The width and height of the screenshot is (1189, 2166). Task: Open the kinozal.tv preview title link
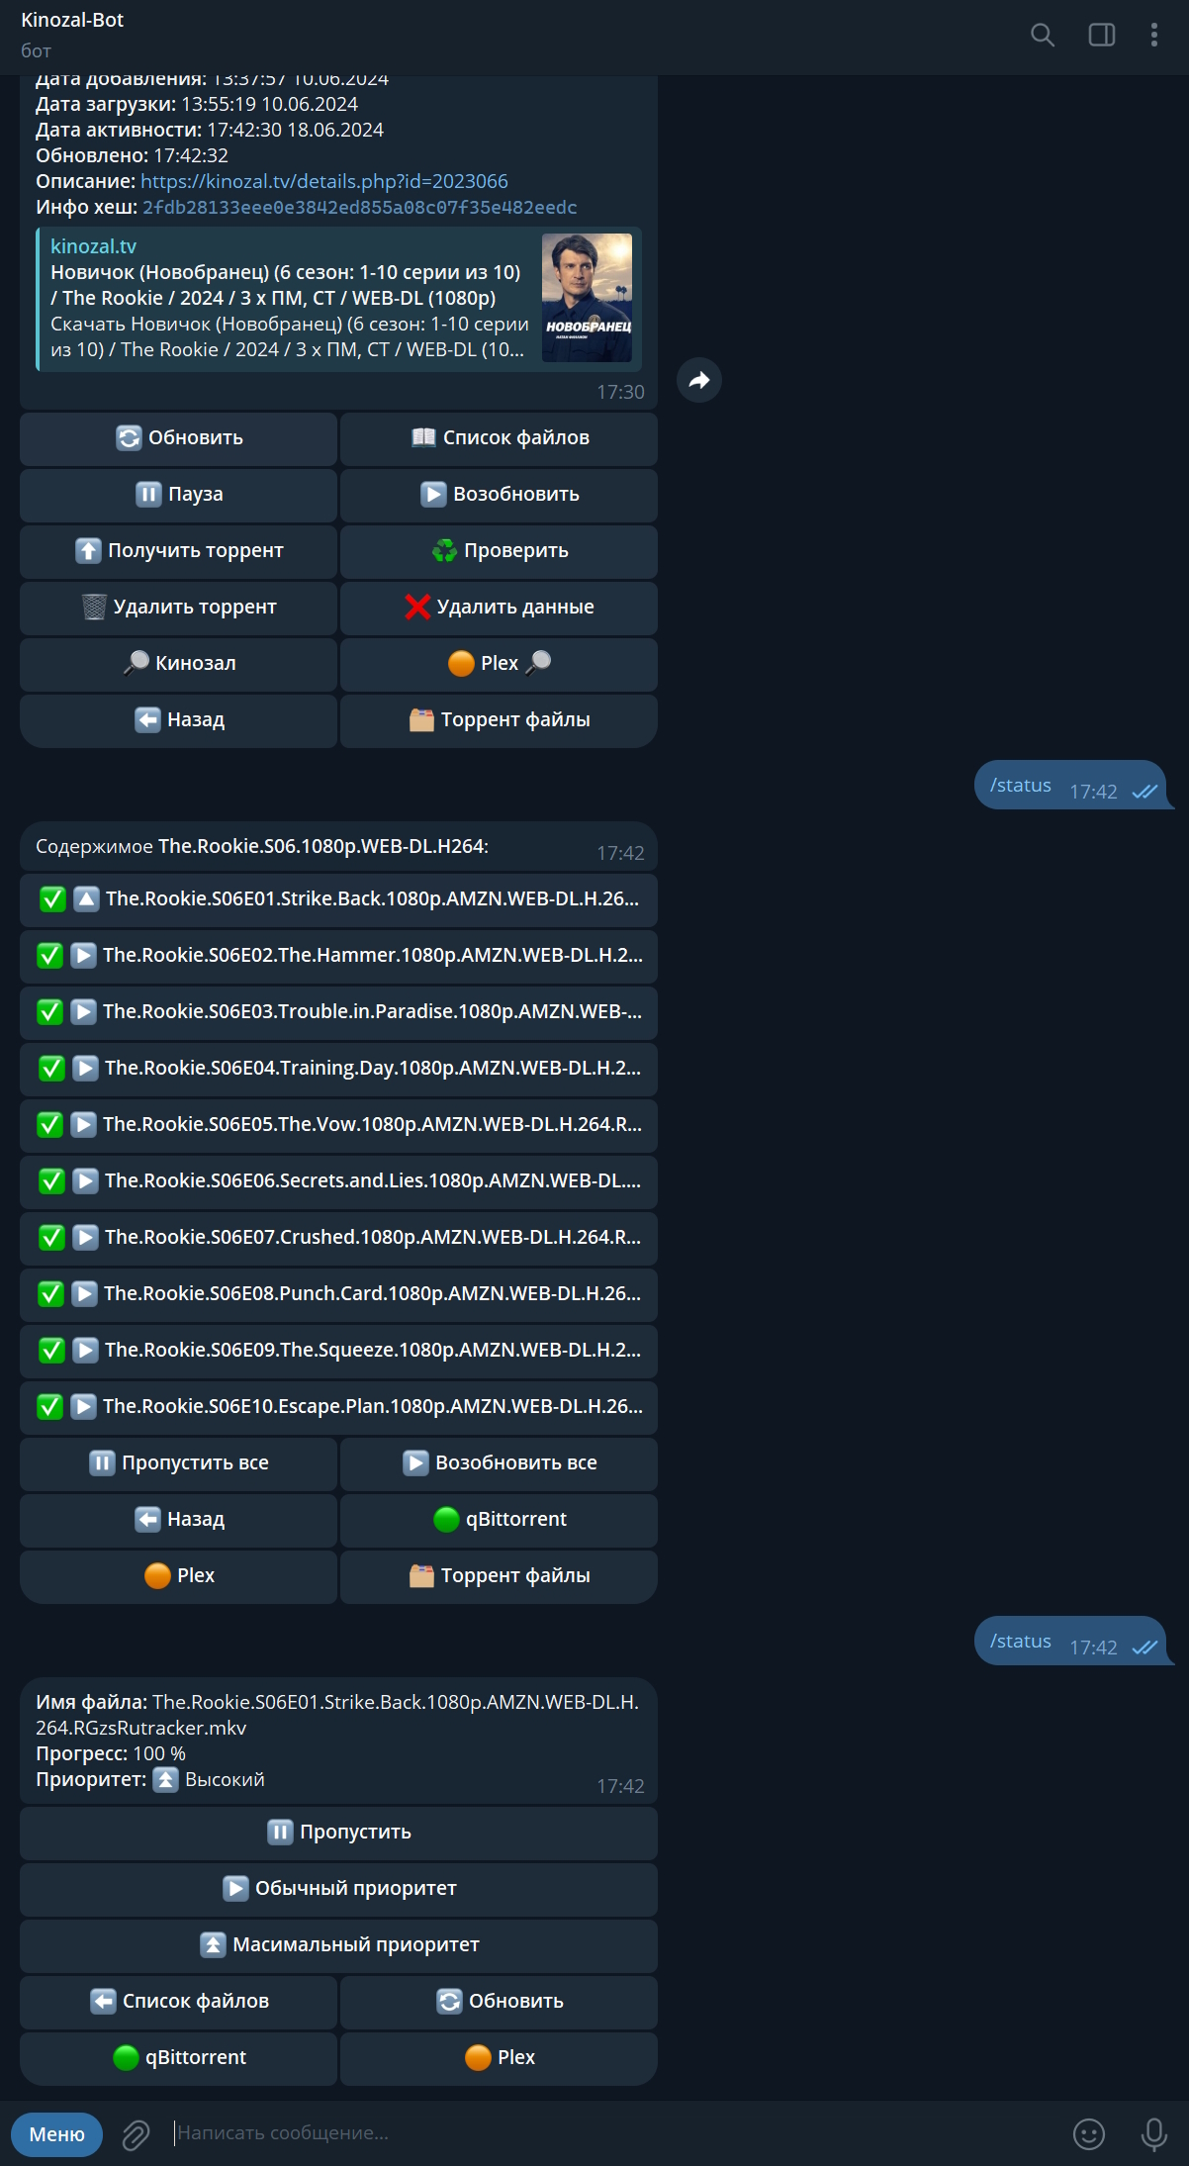coord(285,285)
